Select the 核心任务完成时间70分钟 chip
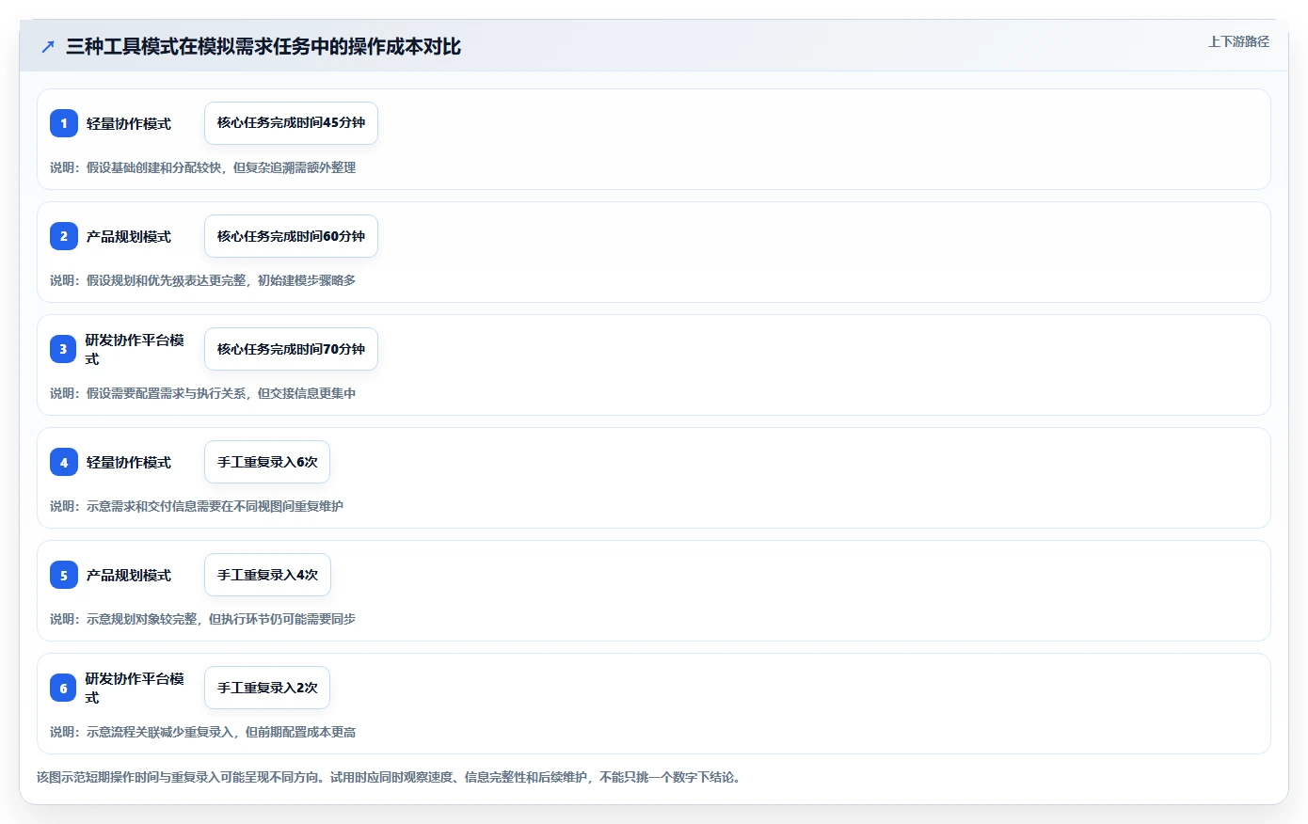 (291, 349)
